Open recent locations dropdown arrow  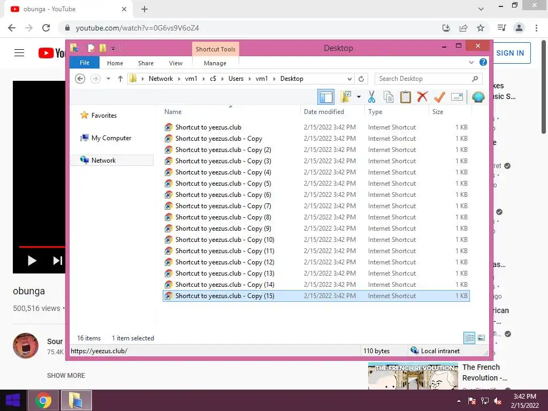point(108,79)
